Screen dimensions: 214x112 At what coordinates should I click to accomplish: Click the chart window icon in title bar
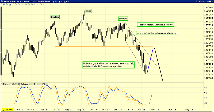2,1
